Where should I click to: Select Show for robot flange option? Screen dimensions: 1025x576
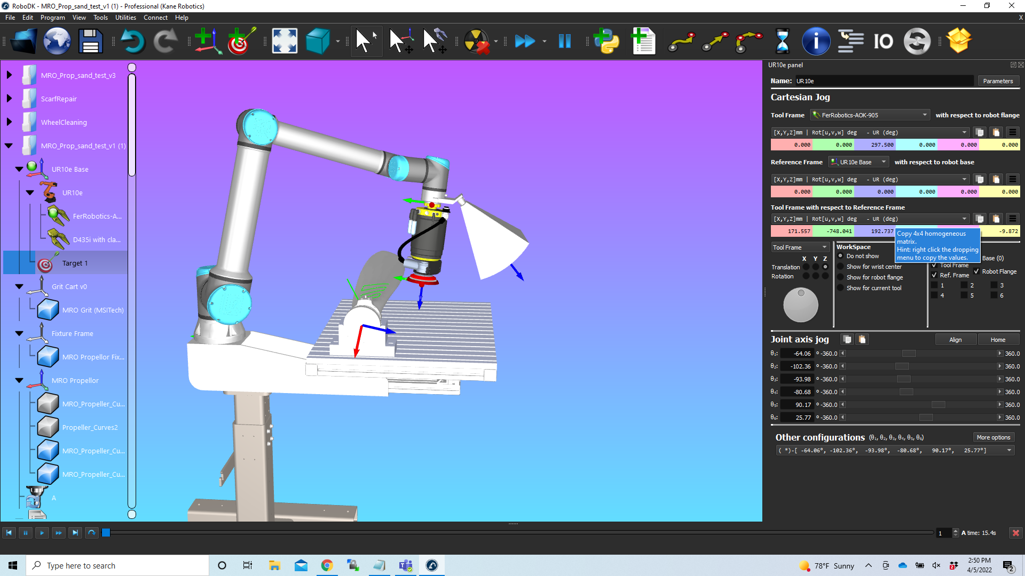pos(840,277)
